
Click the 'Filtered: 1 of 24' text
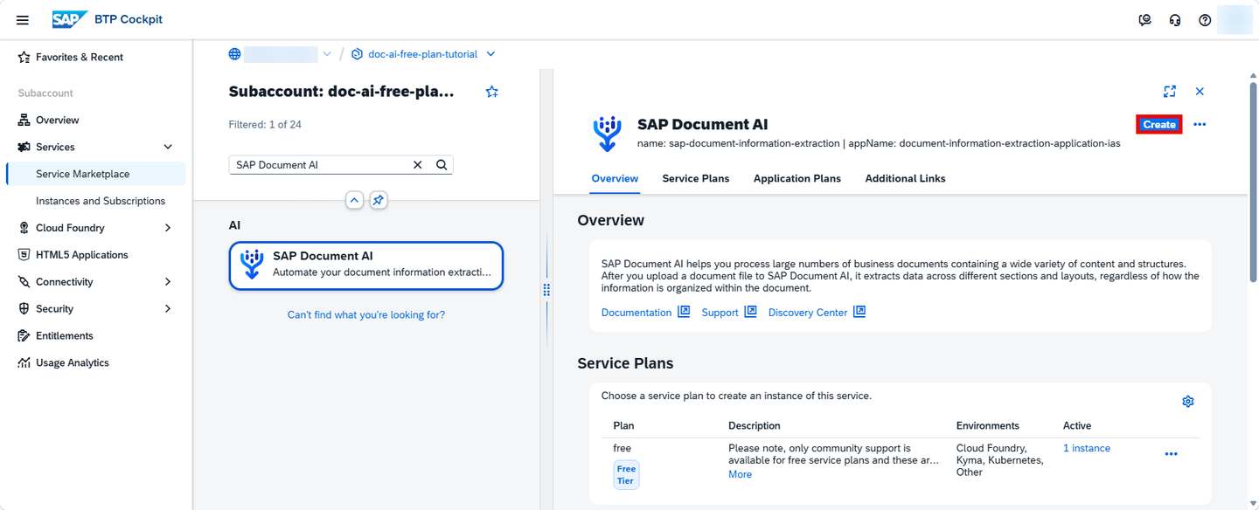[265, 125]
